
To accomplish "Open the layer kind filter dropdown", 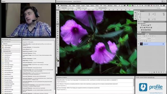I will tap(140, 36).
